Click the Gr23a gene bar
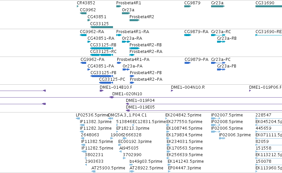 (x=218, y=6)
